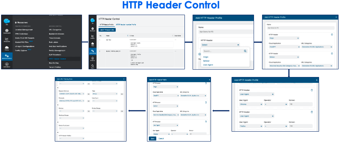The image size is (340, 143).
Task: Open Activation icon on HTTP Header Control page sidebar
Action: point(93,58)
